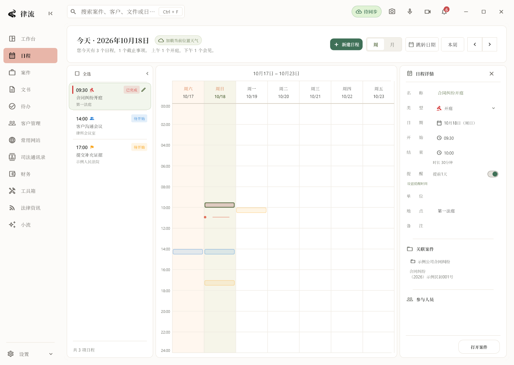Expand the 设置 menu chevron
The height and width of the screenshot is (365, 514).
click(51, 354)
